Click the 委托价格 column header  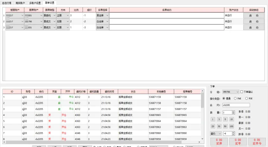(x=81, y=91)
